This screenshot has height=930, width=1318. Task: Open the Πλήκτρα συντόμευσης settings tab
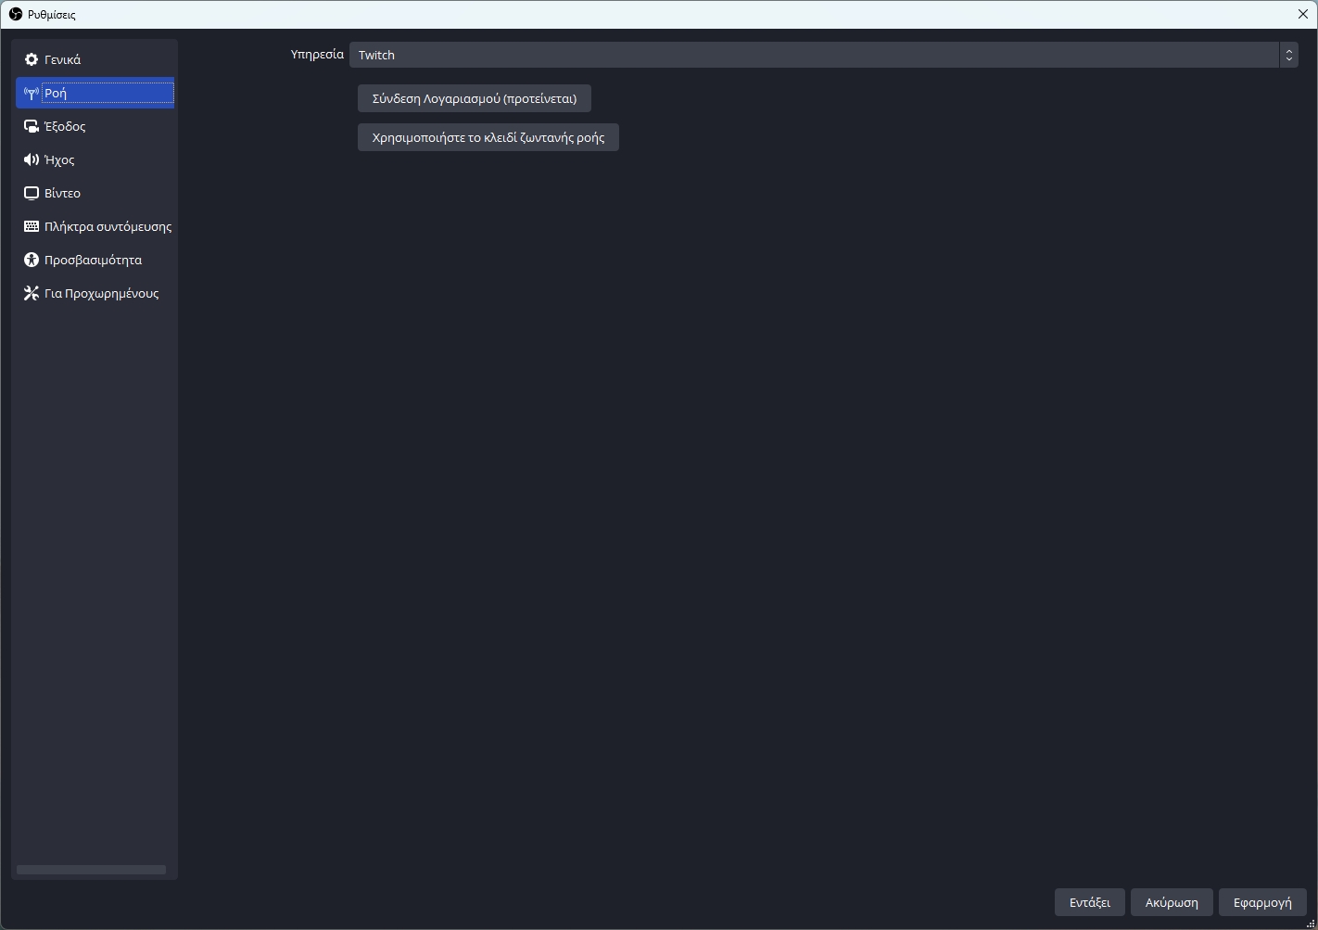pyautogui.click(x=108, y=227)
